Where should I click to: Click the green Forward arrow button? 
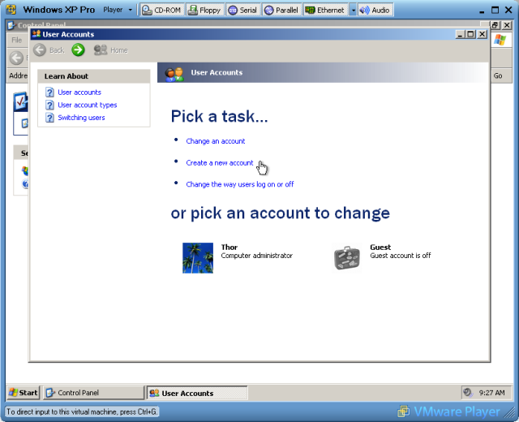[78, 50]
